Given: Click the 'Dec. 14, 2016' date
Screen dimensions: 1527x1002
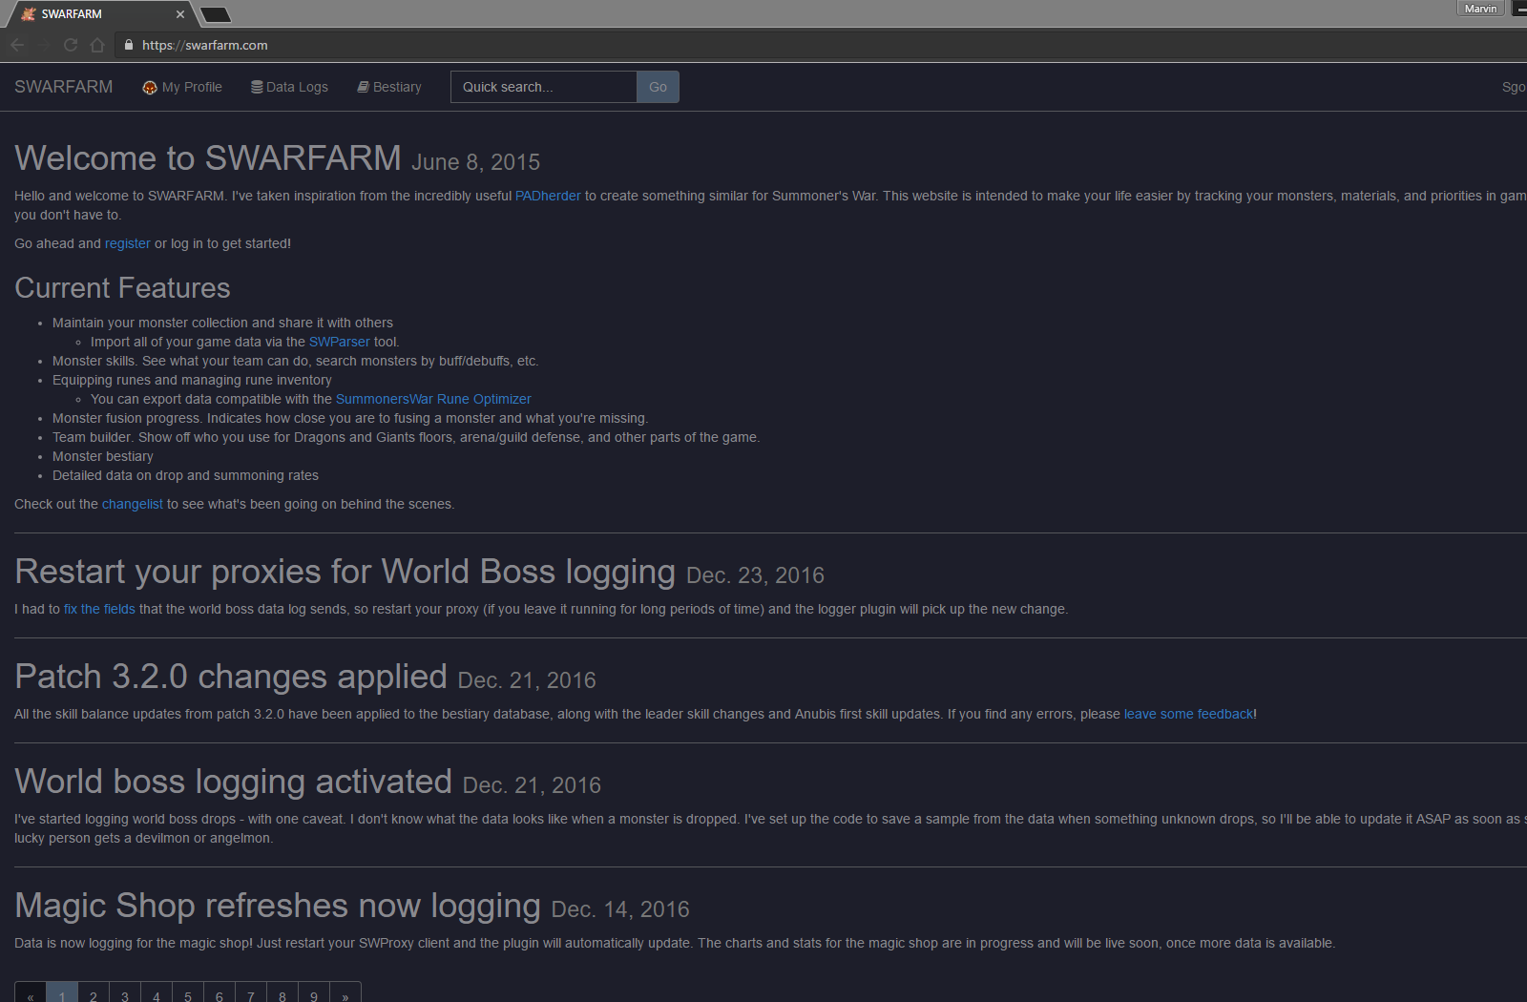Looking at the screenshot, I should (x=620, y=909).
